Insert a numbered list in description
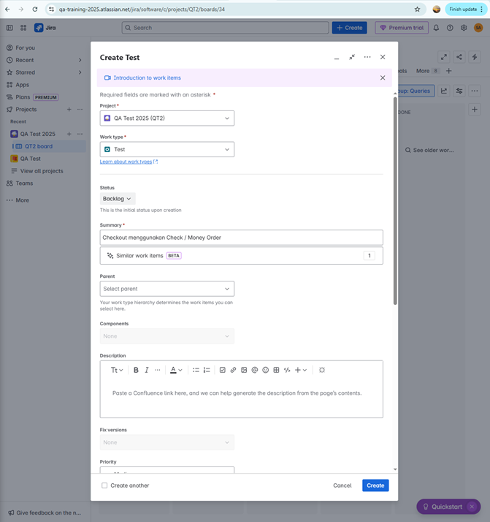The width and height of the screenshot is (490, 522). pos(207,370)
